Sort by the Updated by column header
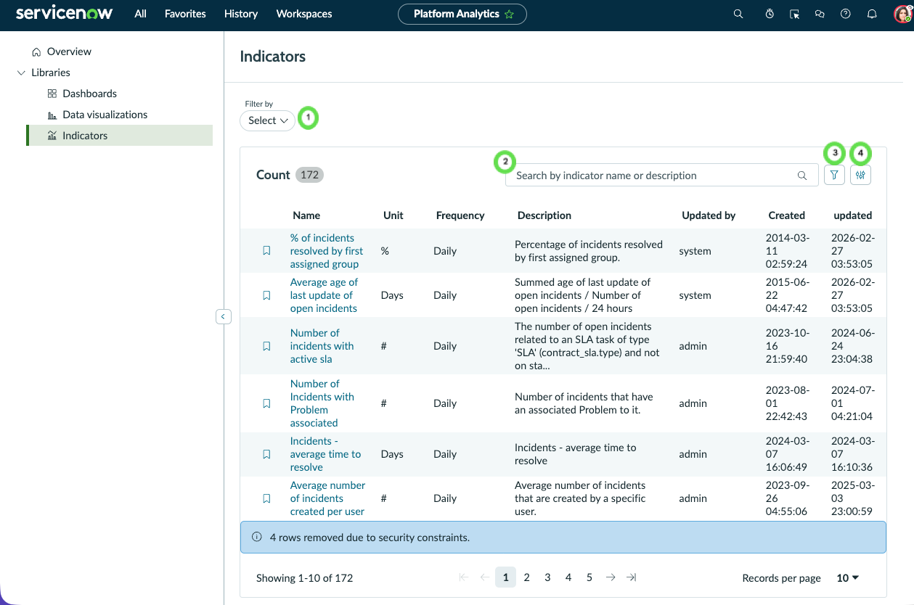The width and height of the screenshot is (914, 605). 709,215
